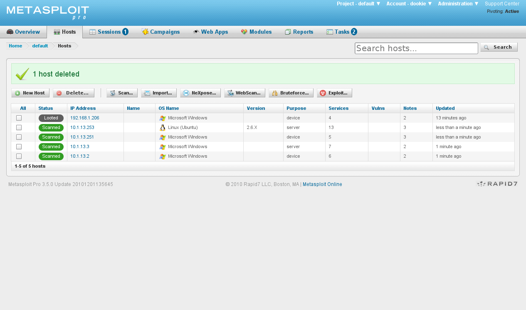
Task: Click inside the Search hosts field
Action: [416, 48]
